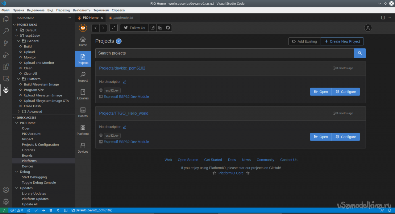Screen dimensions: 395x214
Task: Open the three-dot menu for TTGO_Hello_world project
Action: [358, 113]
